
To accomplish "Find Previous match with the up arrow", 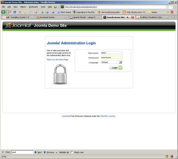I will click(49, 152).
